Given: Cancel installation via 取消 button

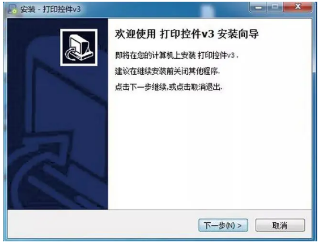Looking at the screenshot, I should (280, 225).
